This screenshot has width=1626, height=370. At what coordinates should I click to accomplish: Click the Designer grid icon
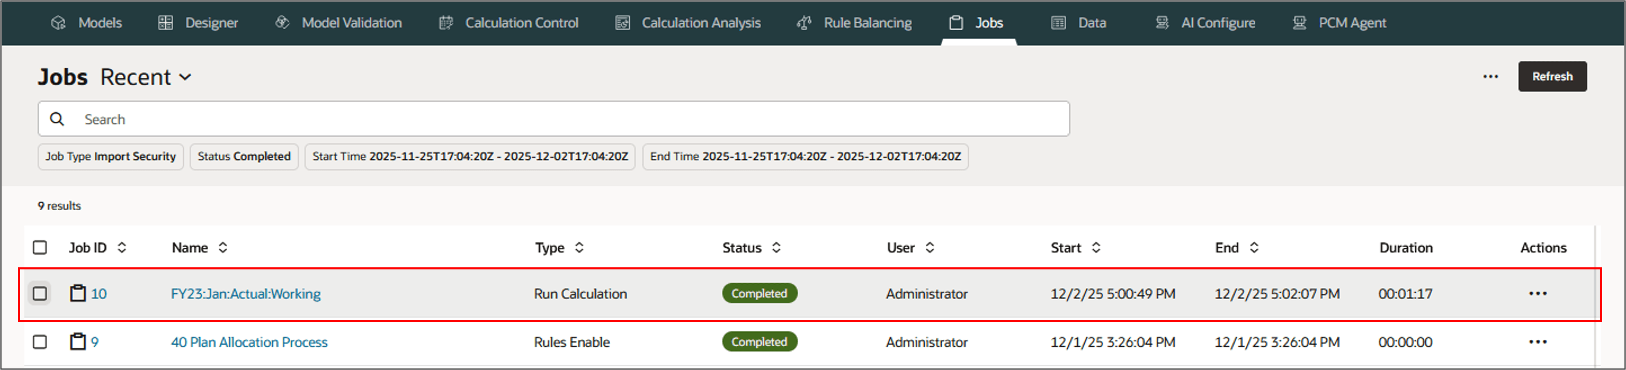click(165, 23)
